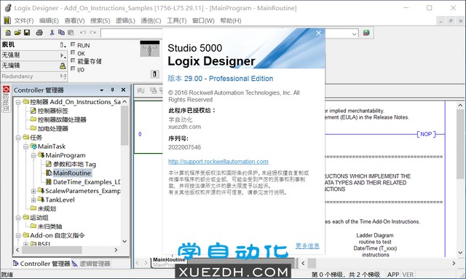466x279 pixels.
Task: Open the 逻辑(L) menu
Action: (x=125, y=20)
